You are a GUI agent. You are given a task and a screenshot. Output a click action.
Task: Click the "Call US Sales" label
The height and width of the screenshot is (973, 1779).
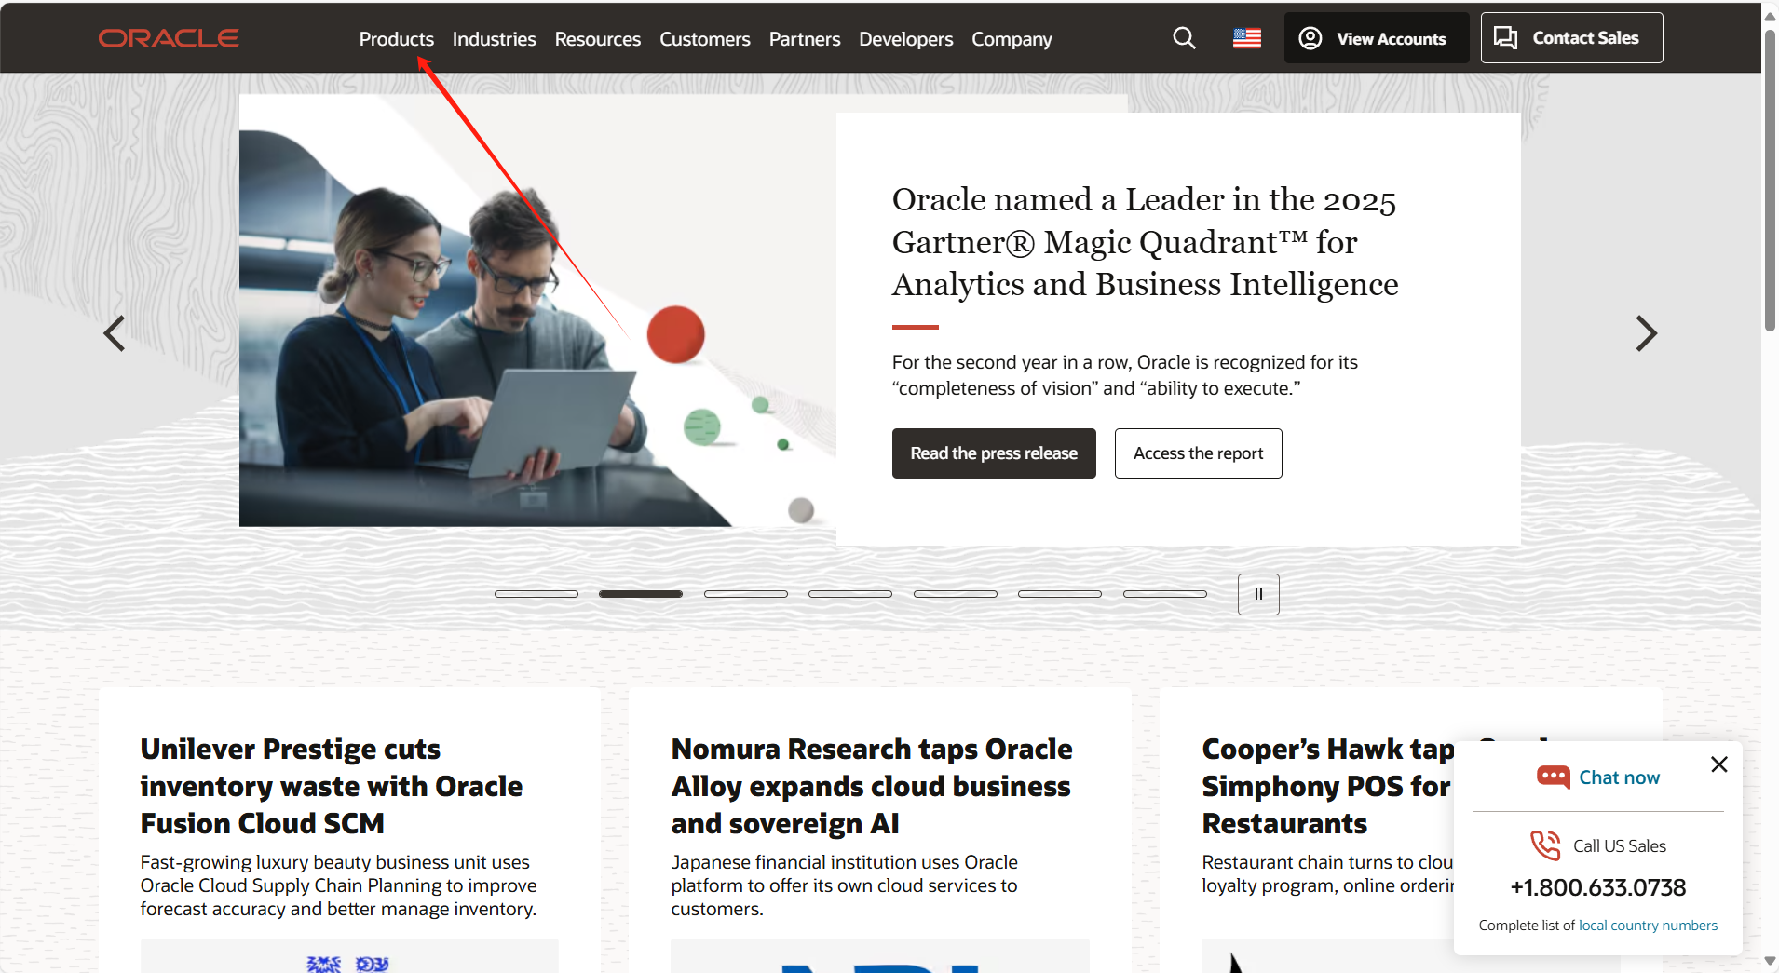tap(1620, 846)
